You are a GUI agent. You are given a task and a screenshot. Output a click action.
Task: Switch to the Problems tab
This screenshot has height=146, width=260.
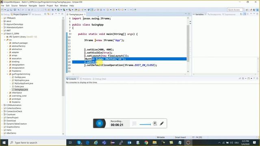86,79
